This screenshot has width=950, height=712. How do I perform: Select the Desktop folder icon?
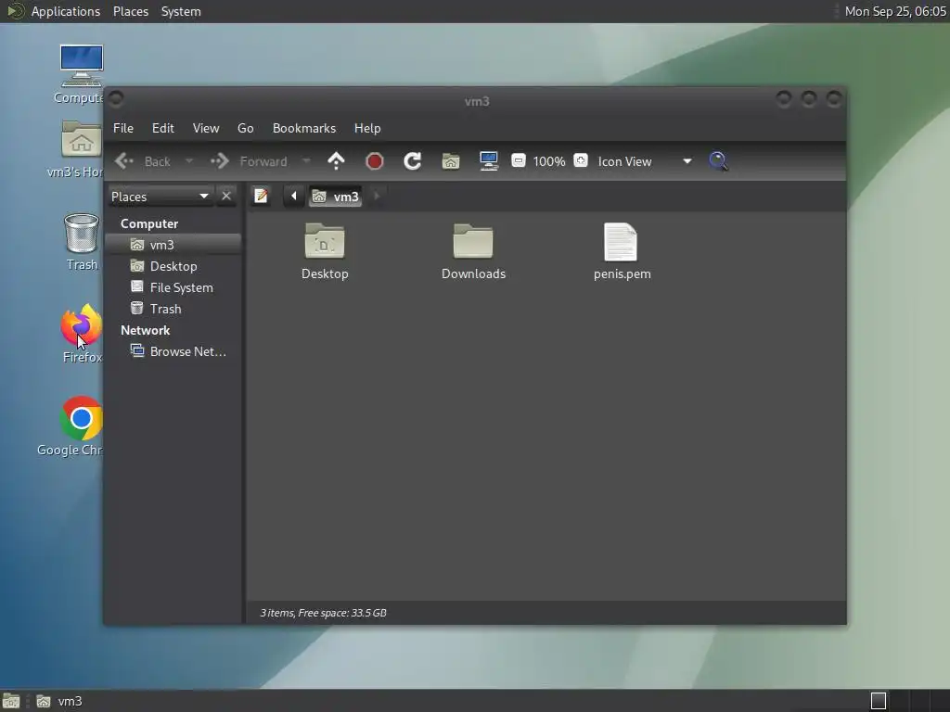coord(325,251)
